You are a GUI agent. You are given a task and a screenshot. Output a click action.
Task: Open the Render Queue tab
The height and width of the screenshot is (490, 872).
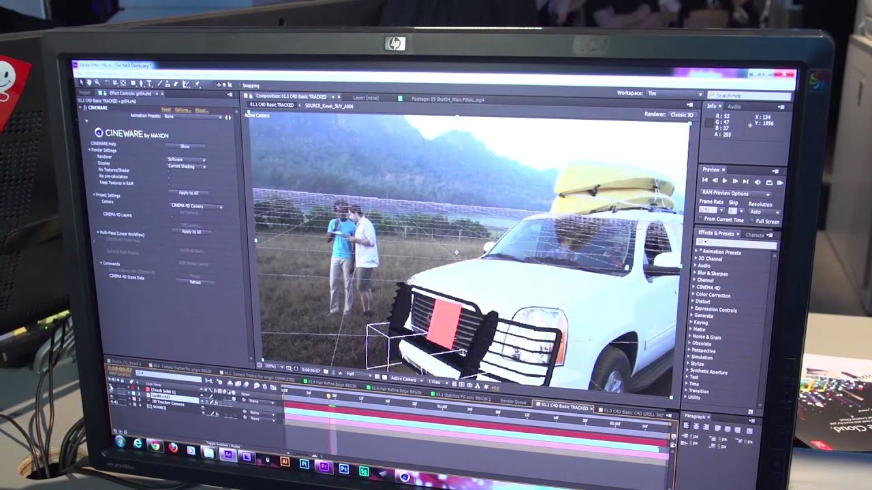coord(513,402)
